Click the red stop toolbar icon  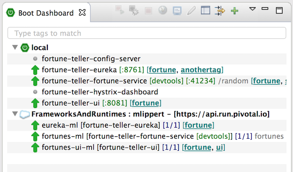tap(148, 11)
